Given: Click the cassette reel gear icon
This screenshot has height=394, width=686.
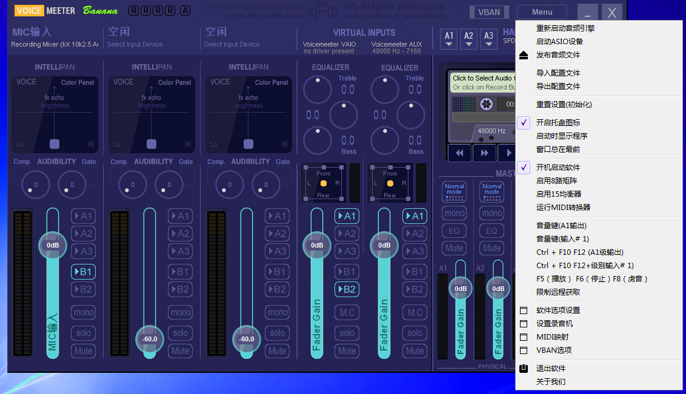Looking at the screenshot, I should tap(486, 104).
